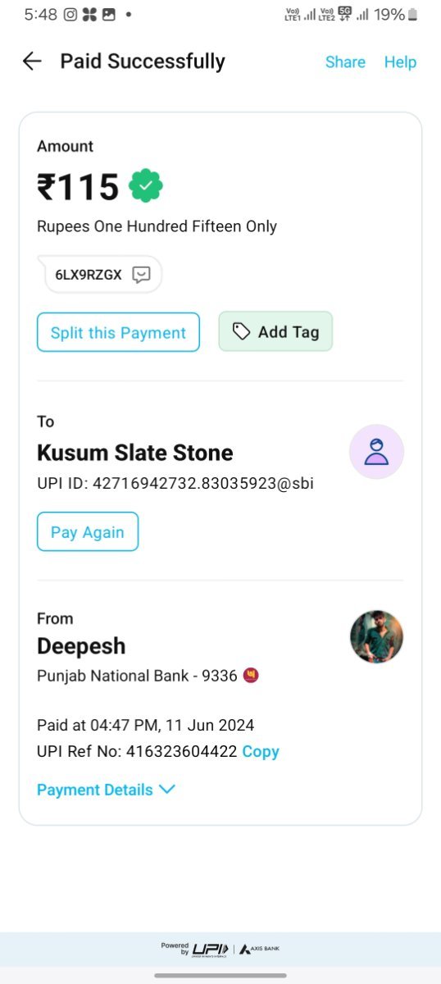The width and height of the screenshot is (441, 984).
Task: Select Split this Payment button
Action: click(118, 332)
